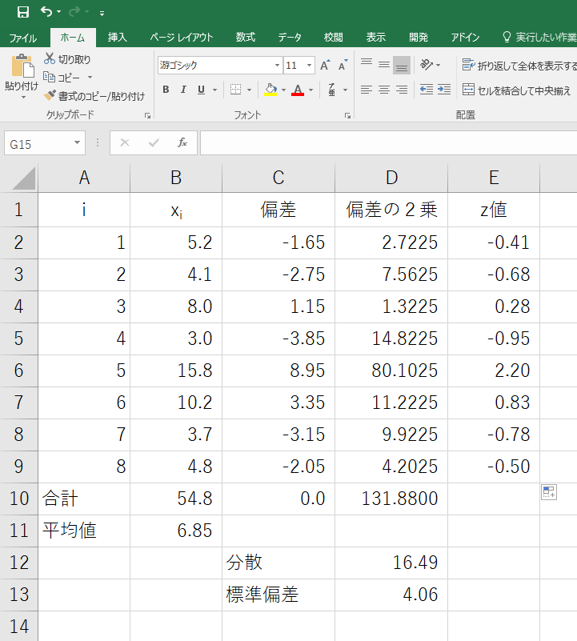Click the コピー copy button
577x641 pixels.
click(x=62, y=78)
